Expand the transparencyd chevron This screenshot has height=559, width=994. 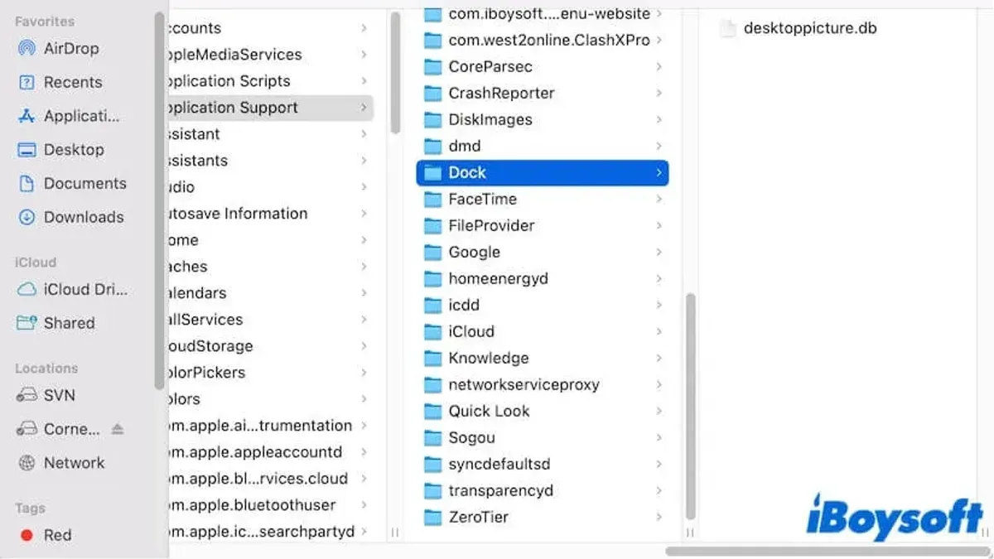point(659,490)
